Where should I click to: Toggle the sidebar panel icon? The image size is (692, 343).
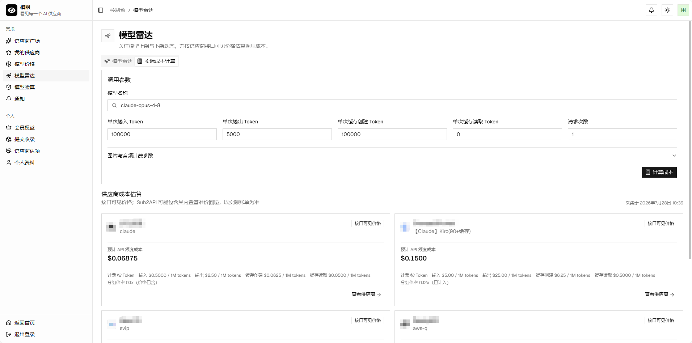[x=101, y=10]
